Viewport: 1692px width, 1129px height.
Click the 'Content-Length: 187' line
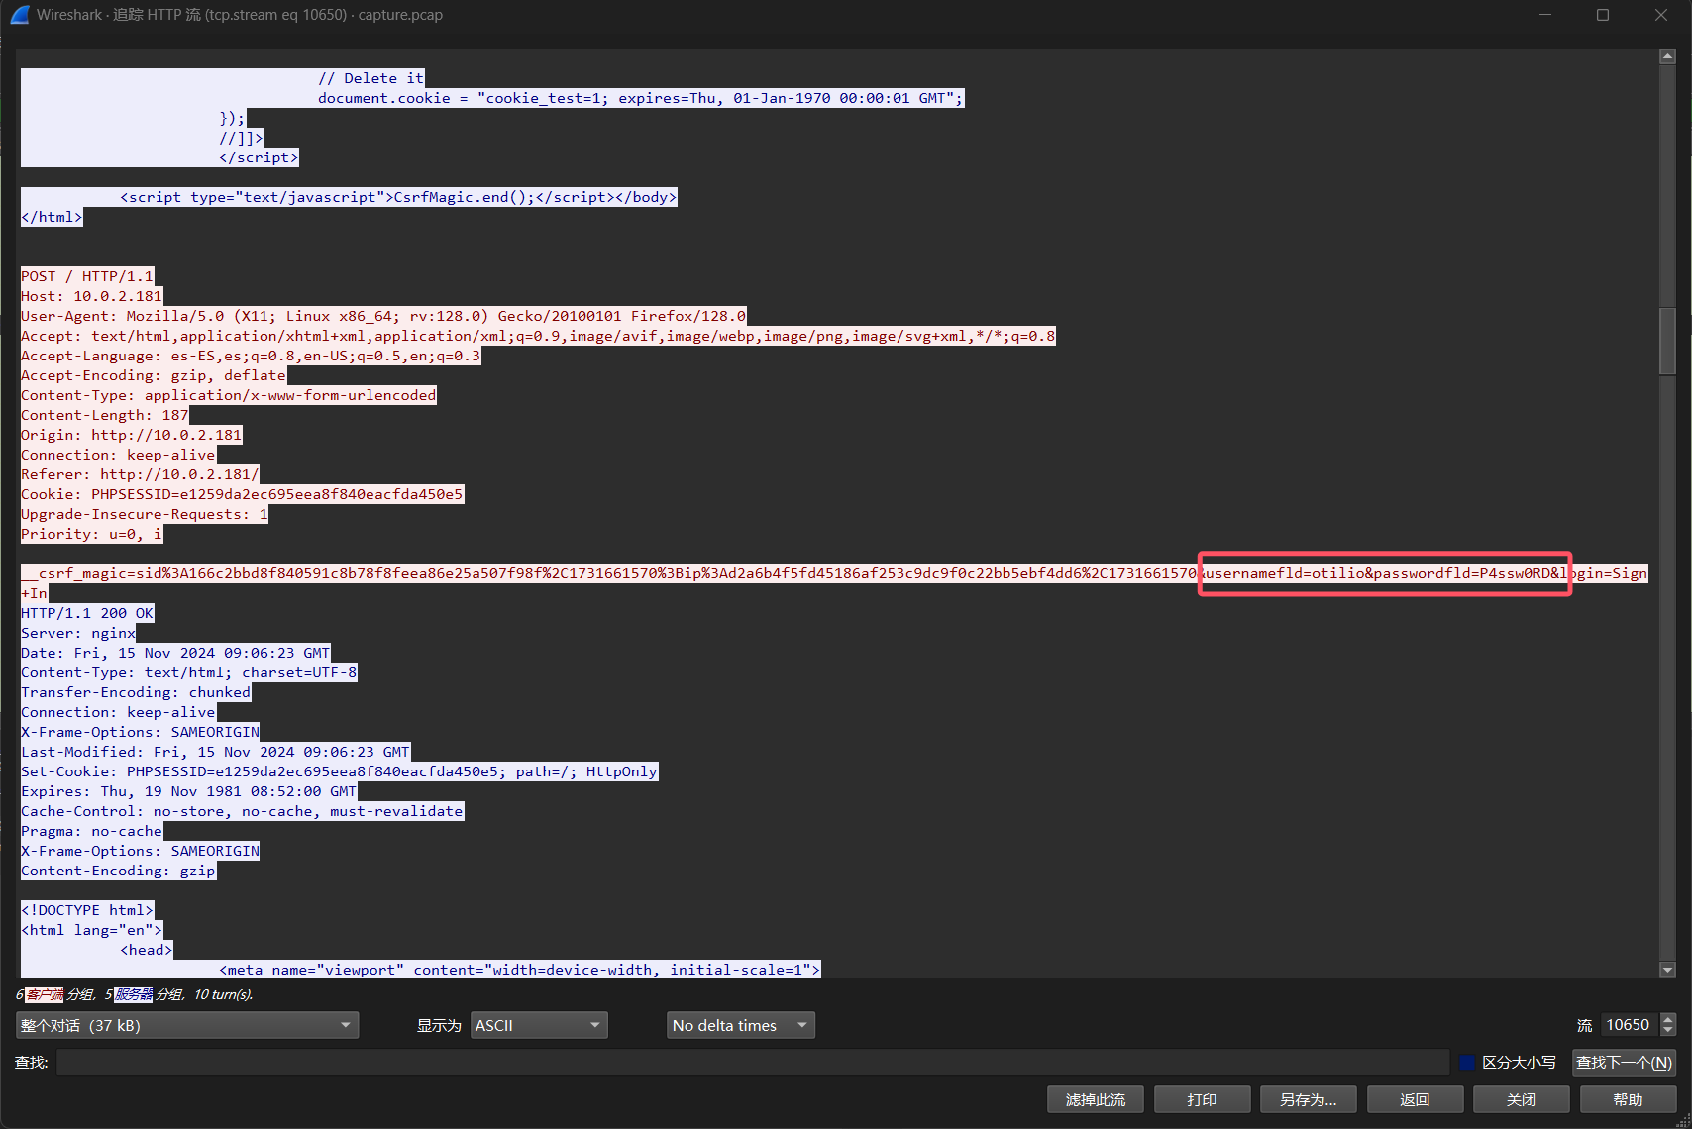[x=105, y=415]
